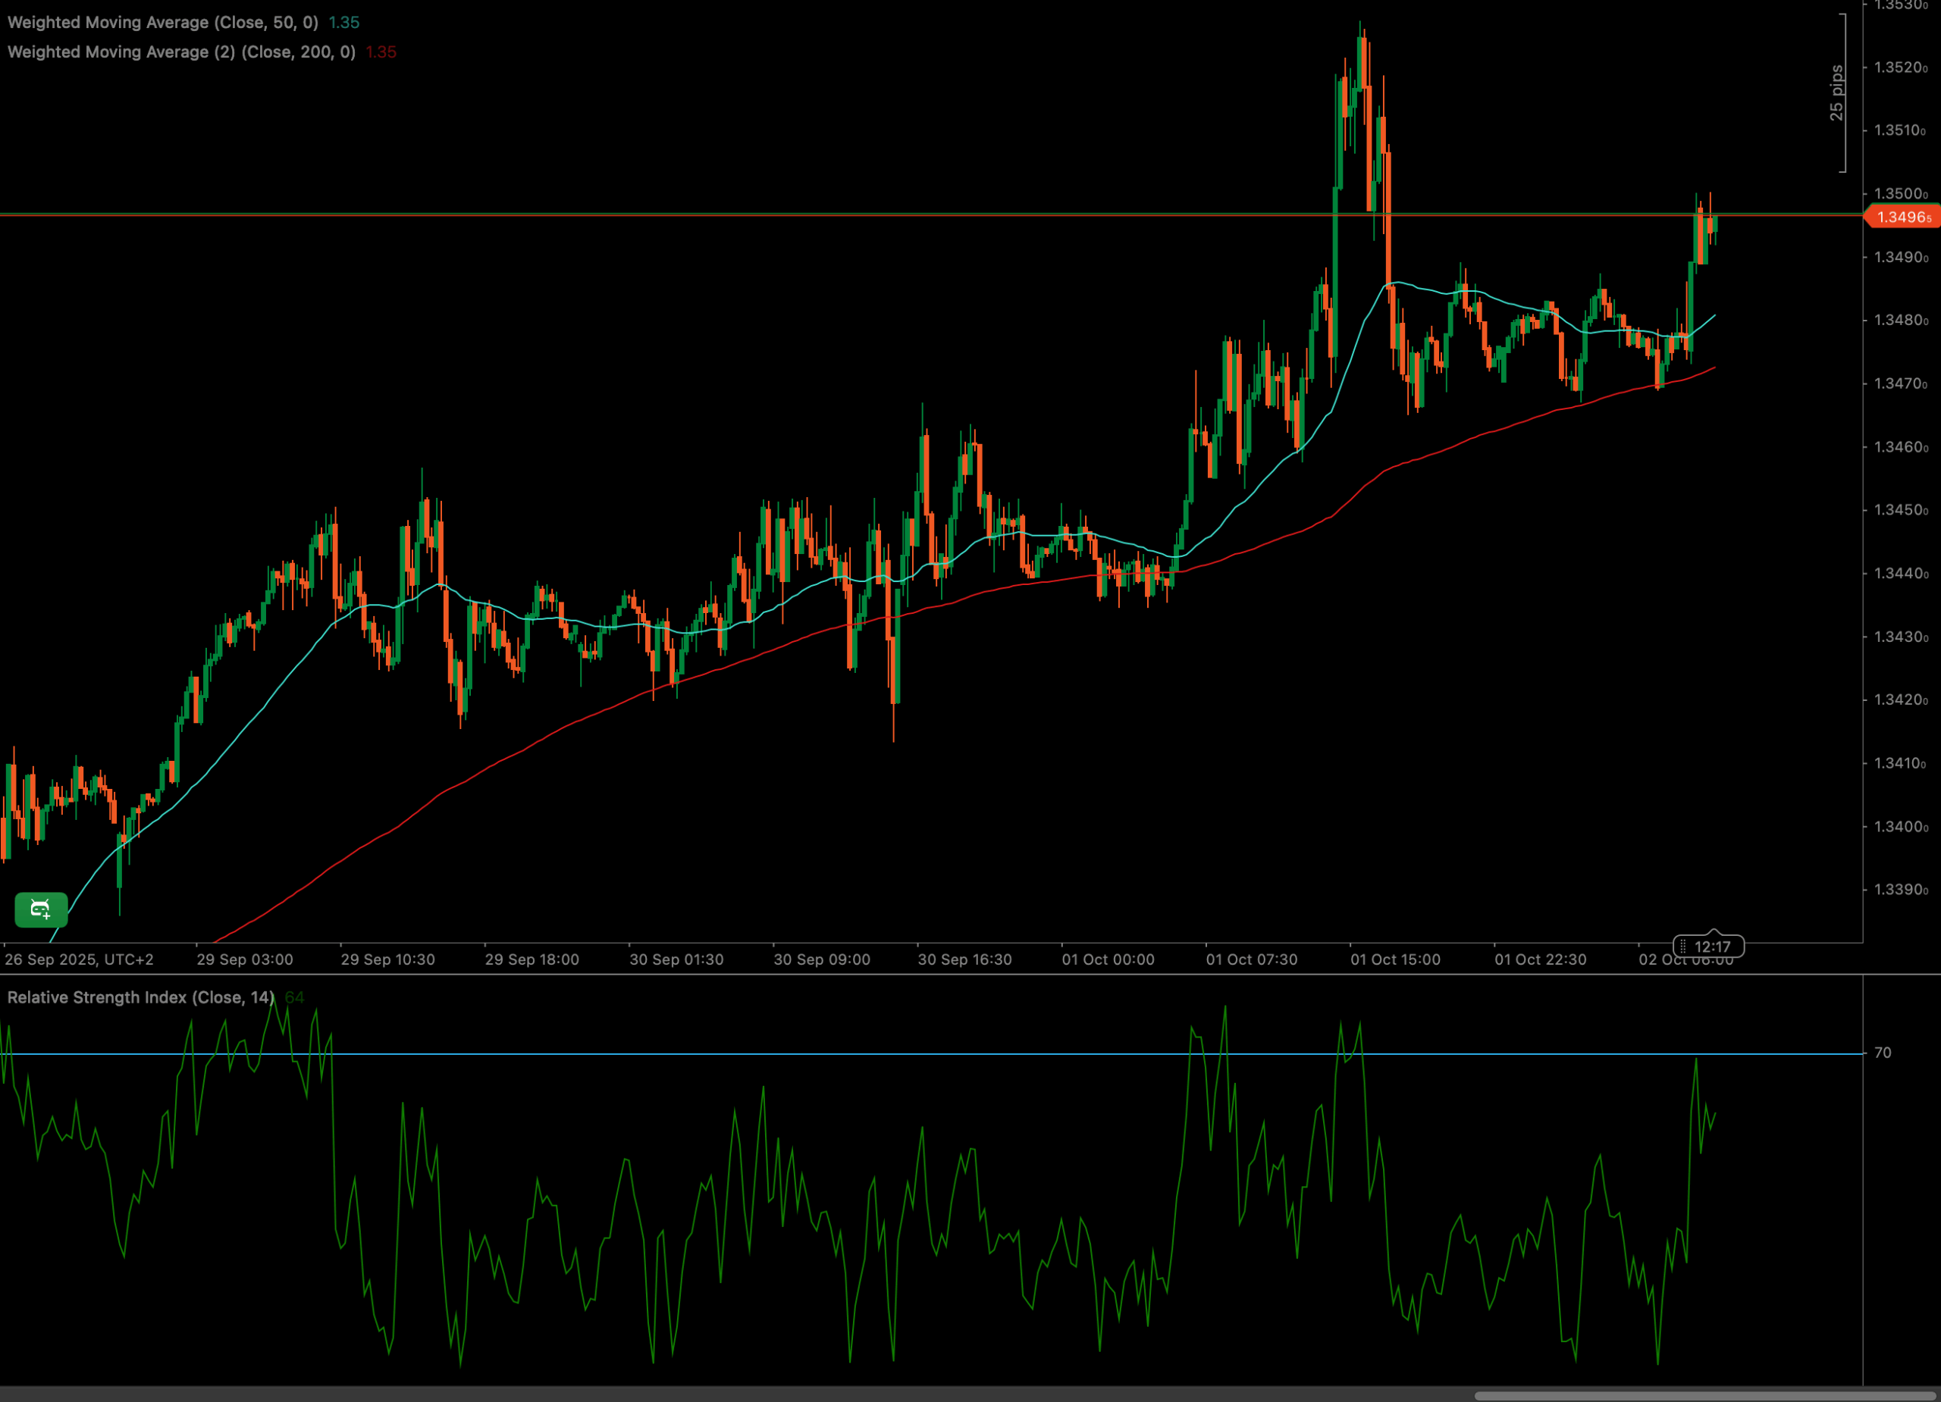The width and height of the screenshot is (1941, 1402).
Task: Click the green add-robot cBot button
Action: click(x=40, y=909)
